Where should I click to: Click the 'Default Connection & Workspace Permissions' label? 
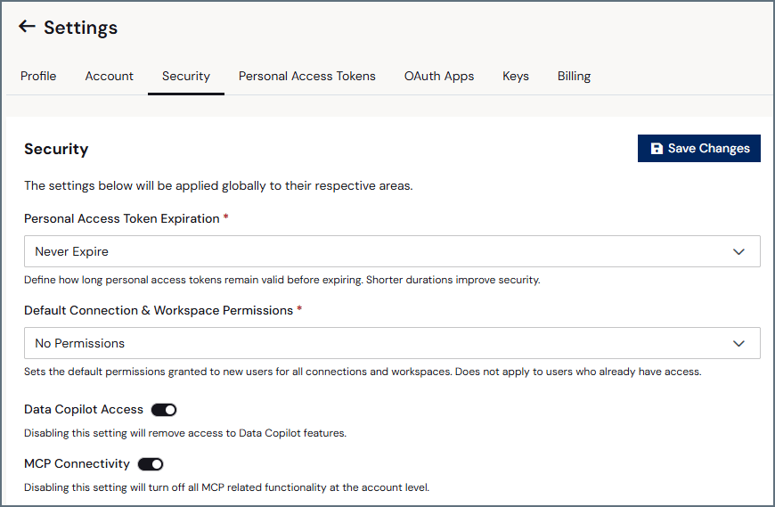tap(159, 310)
